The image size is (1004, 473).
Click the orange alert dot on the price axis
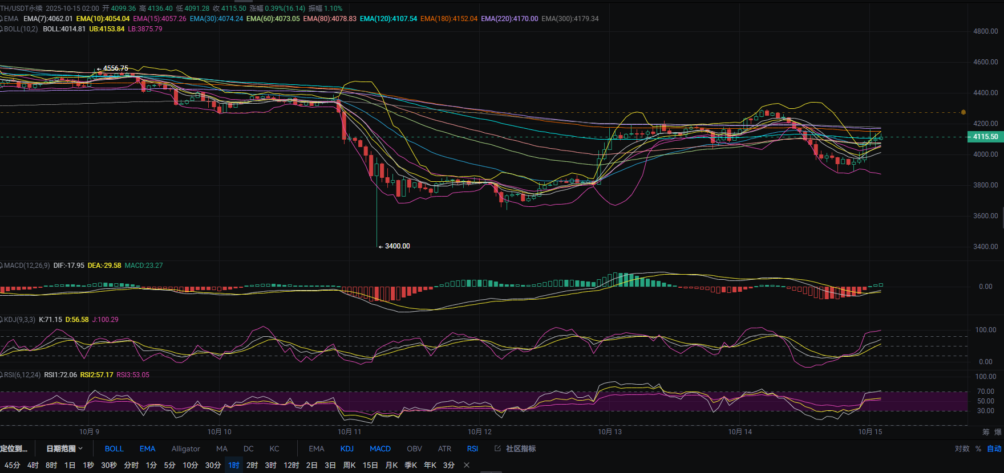pos(963,112)
